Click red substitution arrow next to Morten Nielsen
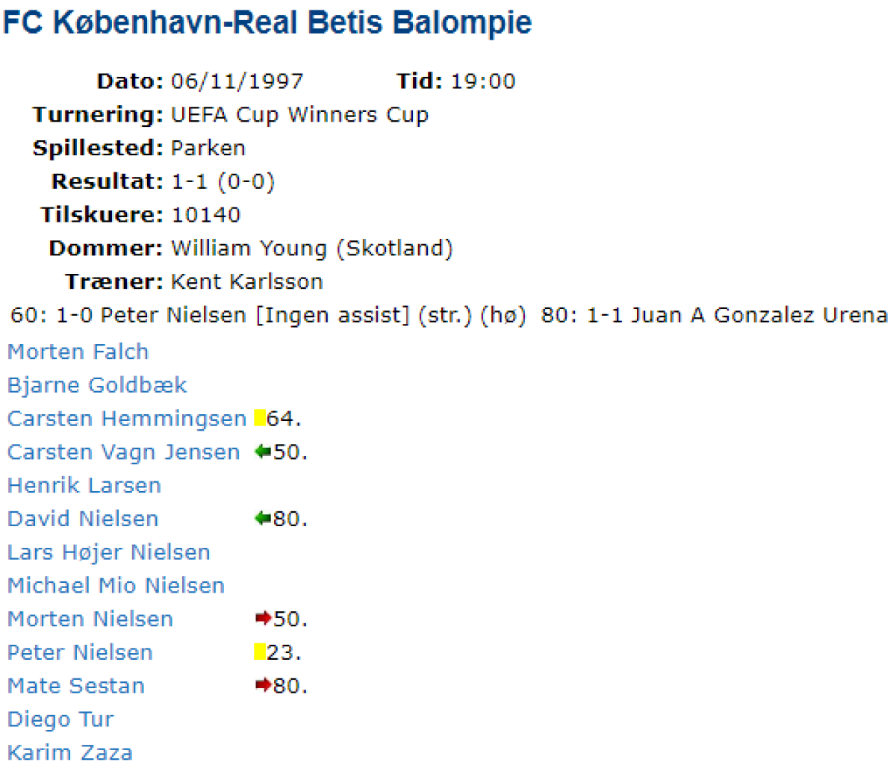Screen dimensions: 896x765 [263, 619]
